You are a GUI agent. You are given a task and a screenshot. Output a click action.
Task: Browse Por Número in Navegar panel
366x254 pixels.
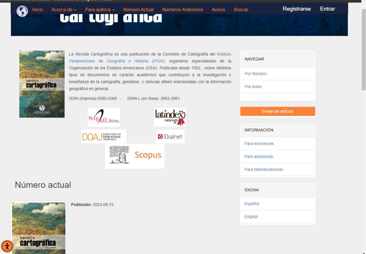click(x=256, y=74)
